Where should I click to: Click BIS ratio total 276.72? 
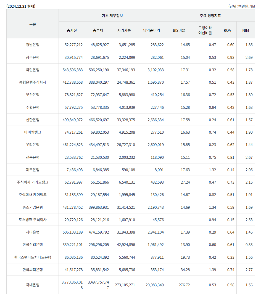[x=184, y=285]
